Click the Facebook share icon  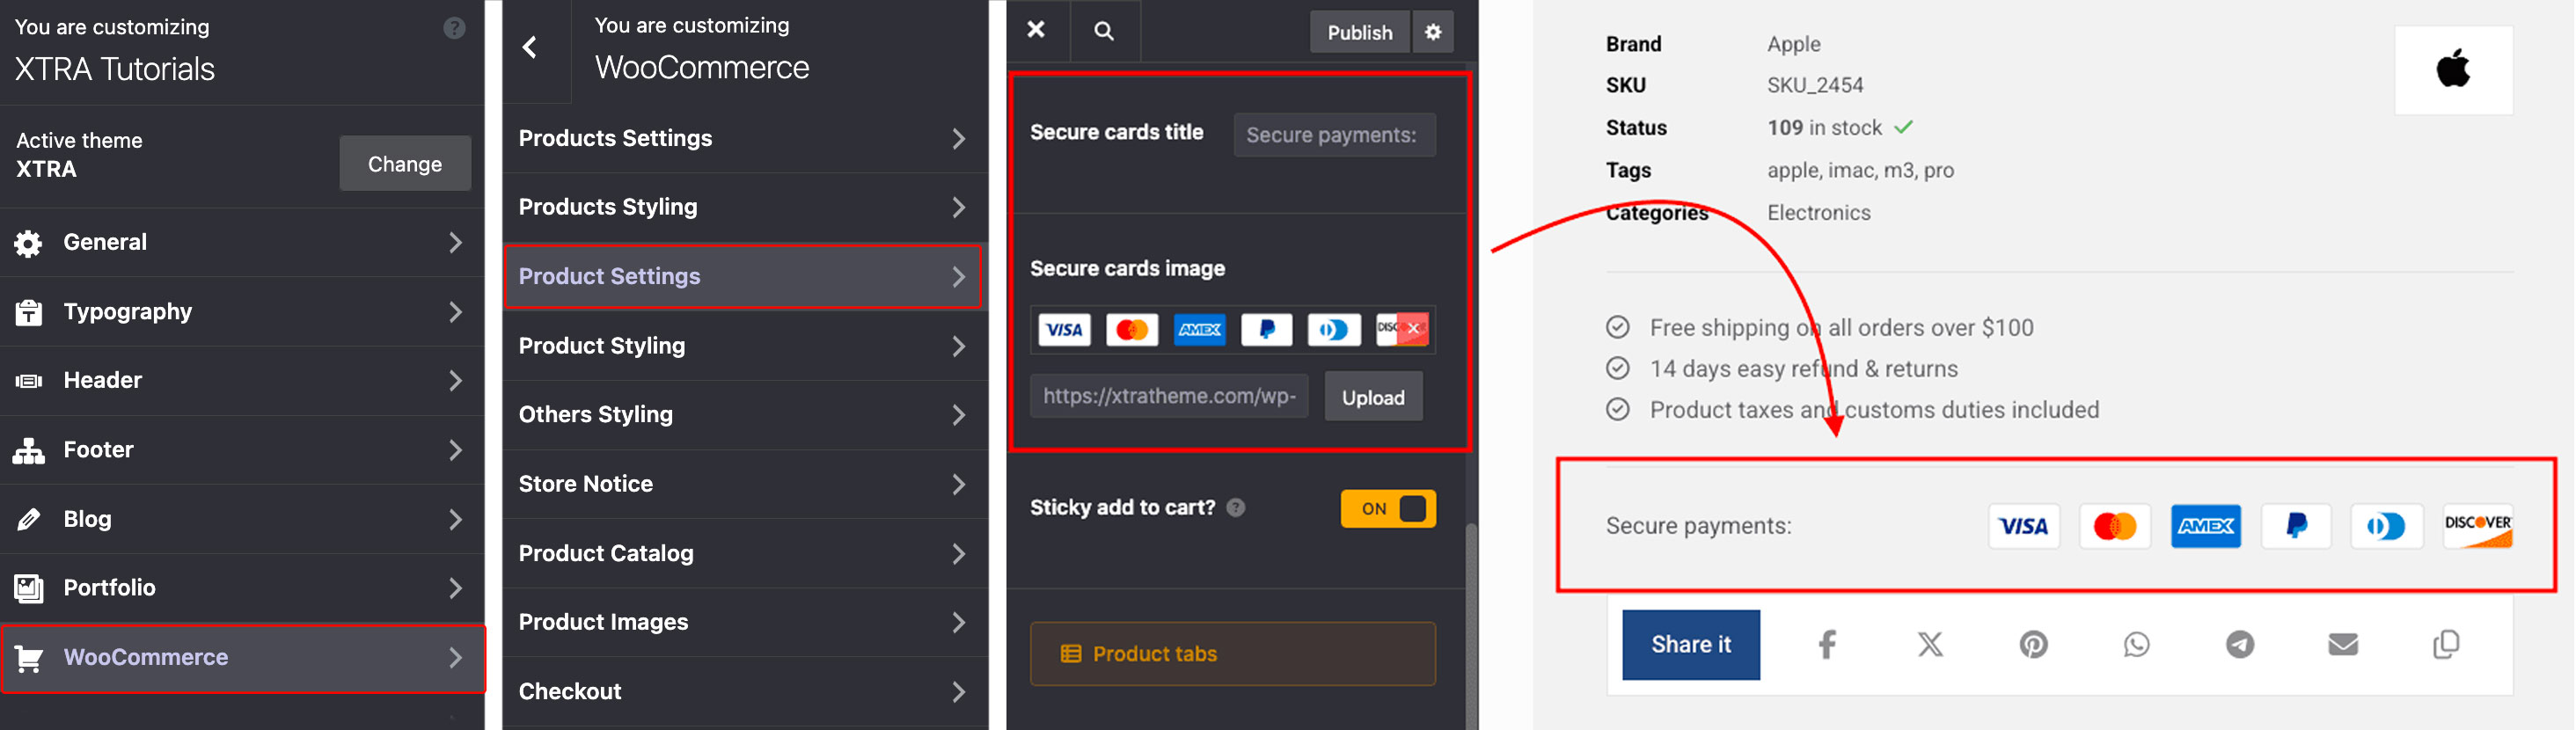click(x=1826, y=645)
